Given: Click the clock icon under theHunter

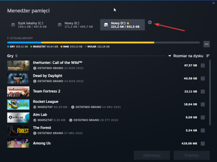Looking at the screenshot, I should click(x=35, y=68).
